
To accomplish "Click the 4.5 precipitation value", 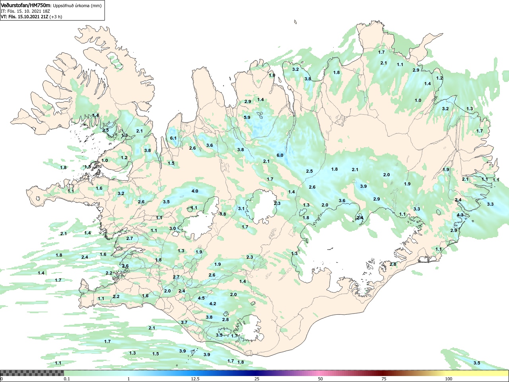I will [201, 298].
